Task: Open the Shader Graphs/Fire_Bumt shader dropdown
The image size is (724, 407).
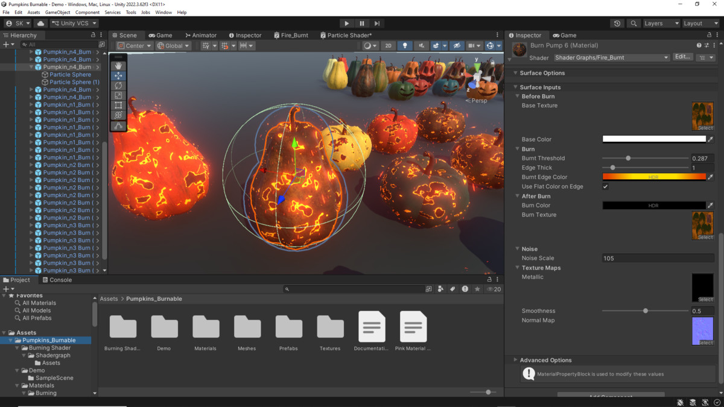Action: tap(612, 58)
